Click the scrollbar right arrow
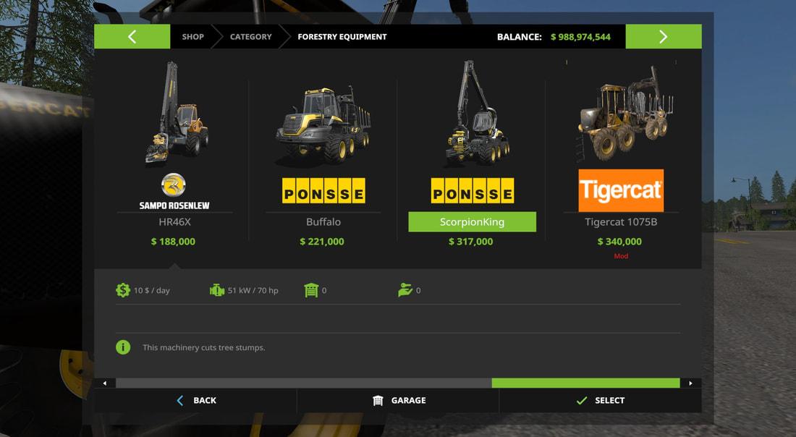 point(690,383)
